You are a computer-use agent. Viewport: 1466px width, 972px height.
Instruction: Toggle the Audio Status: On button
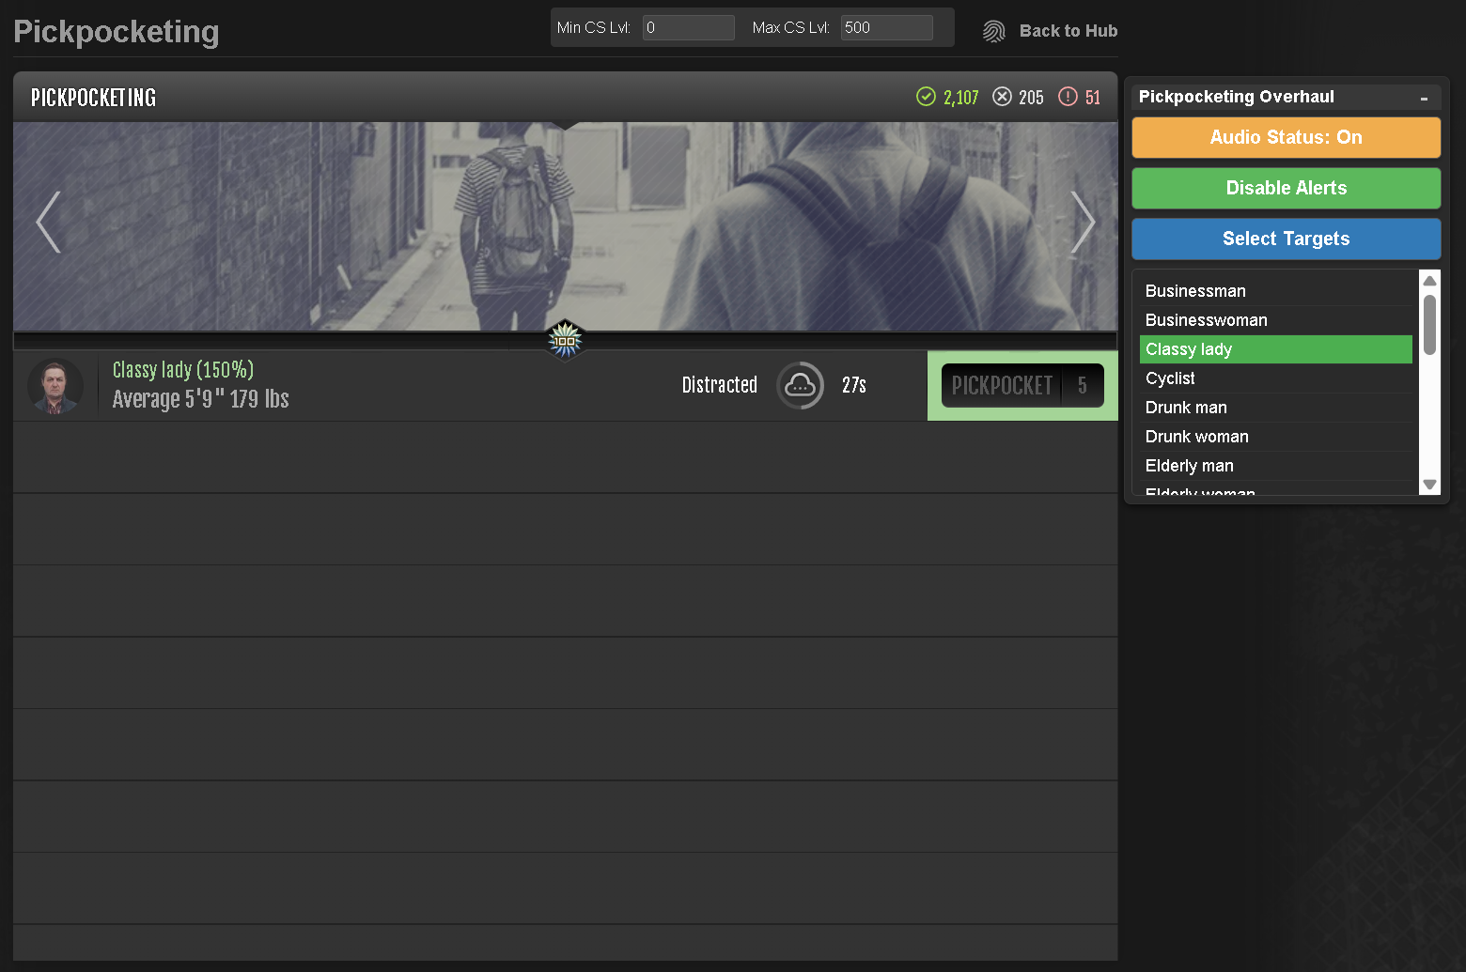tap(1285, 137)
